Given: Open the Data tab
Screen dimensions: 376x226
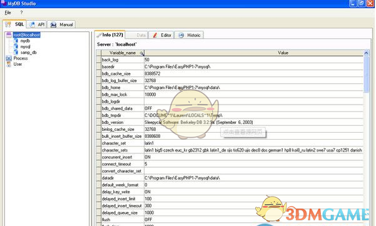Looking at the screenshot, I should [136, 35].
